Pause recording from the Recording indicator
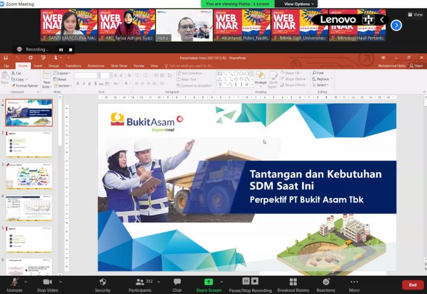 [x=61, y=49]
